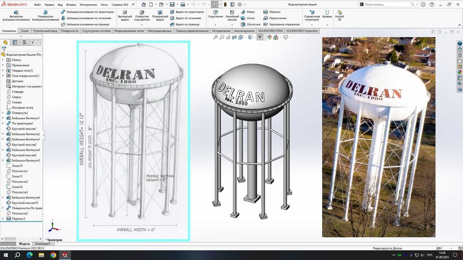Open the Print dropdown arrow

point(188,5)
